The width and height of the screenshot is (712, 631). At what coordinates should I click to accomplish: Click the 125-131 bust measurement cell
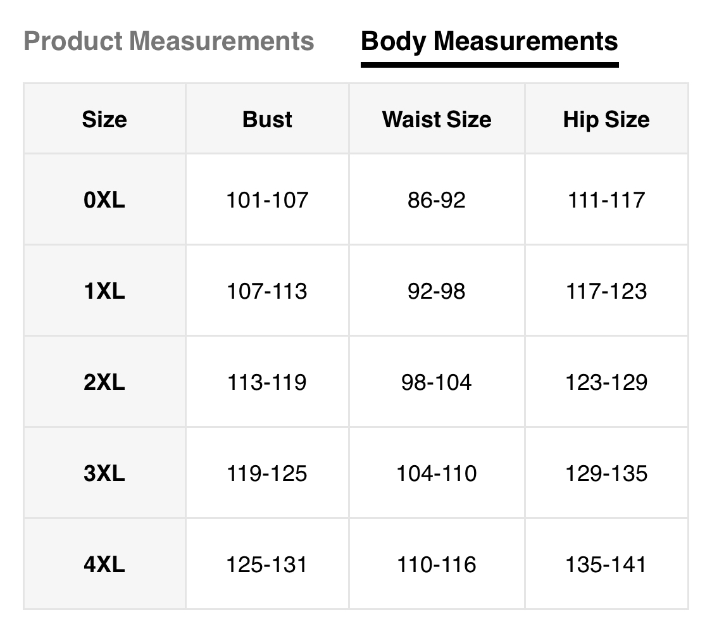[267, 565]
